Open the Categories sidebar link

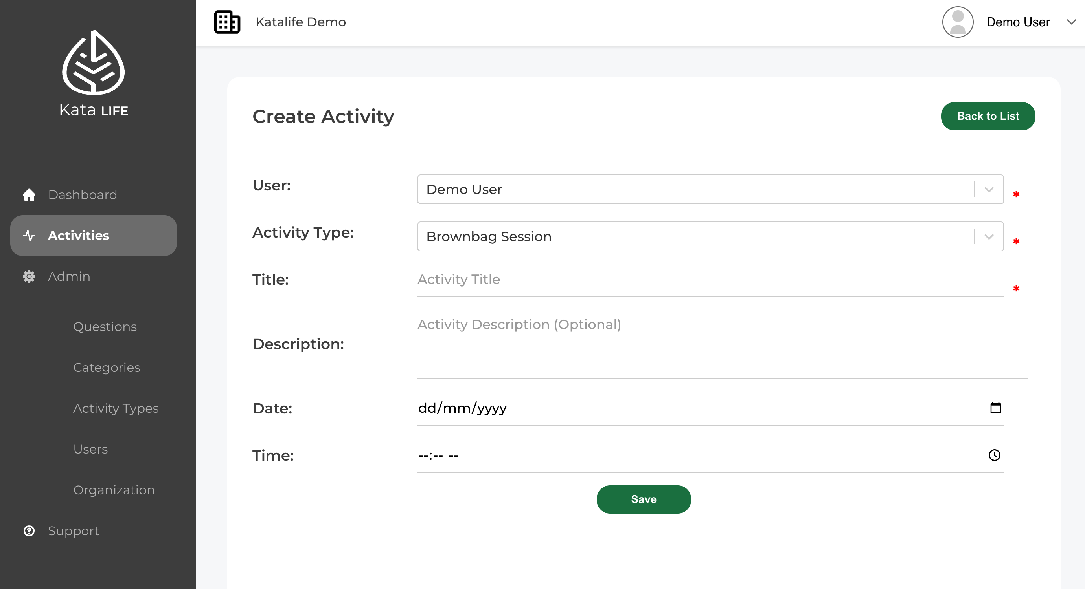point(107,368)
